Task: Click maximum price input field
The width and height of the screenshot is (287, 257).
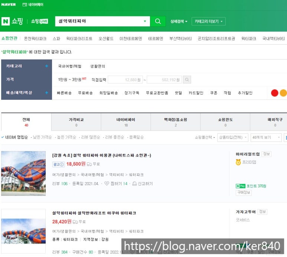Action: [164, 80]
